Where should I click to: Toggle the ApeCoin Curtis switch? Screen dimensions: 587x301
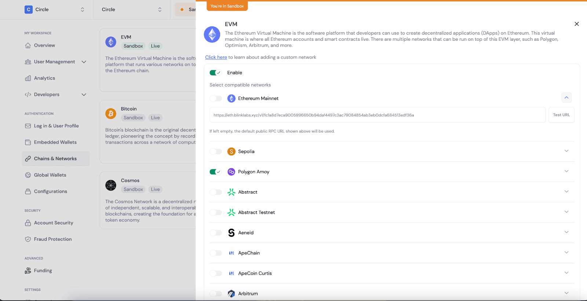point(216,273)
